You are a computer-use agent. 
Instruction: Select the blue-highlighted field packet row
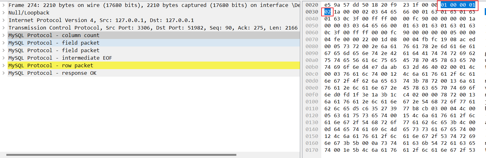54,43
